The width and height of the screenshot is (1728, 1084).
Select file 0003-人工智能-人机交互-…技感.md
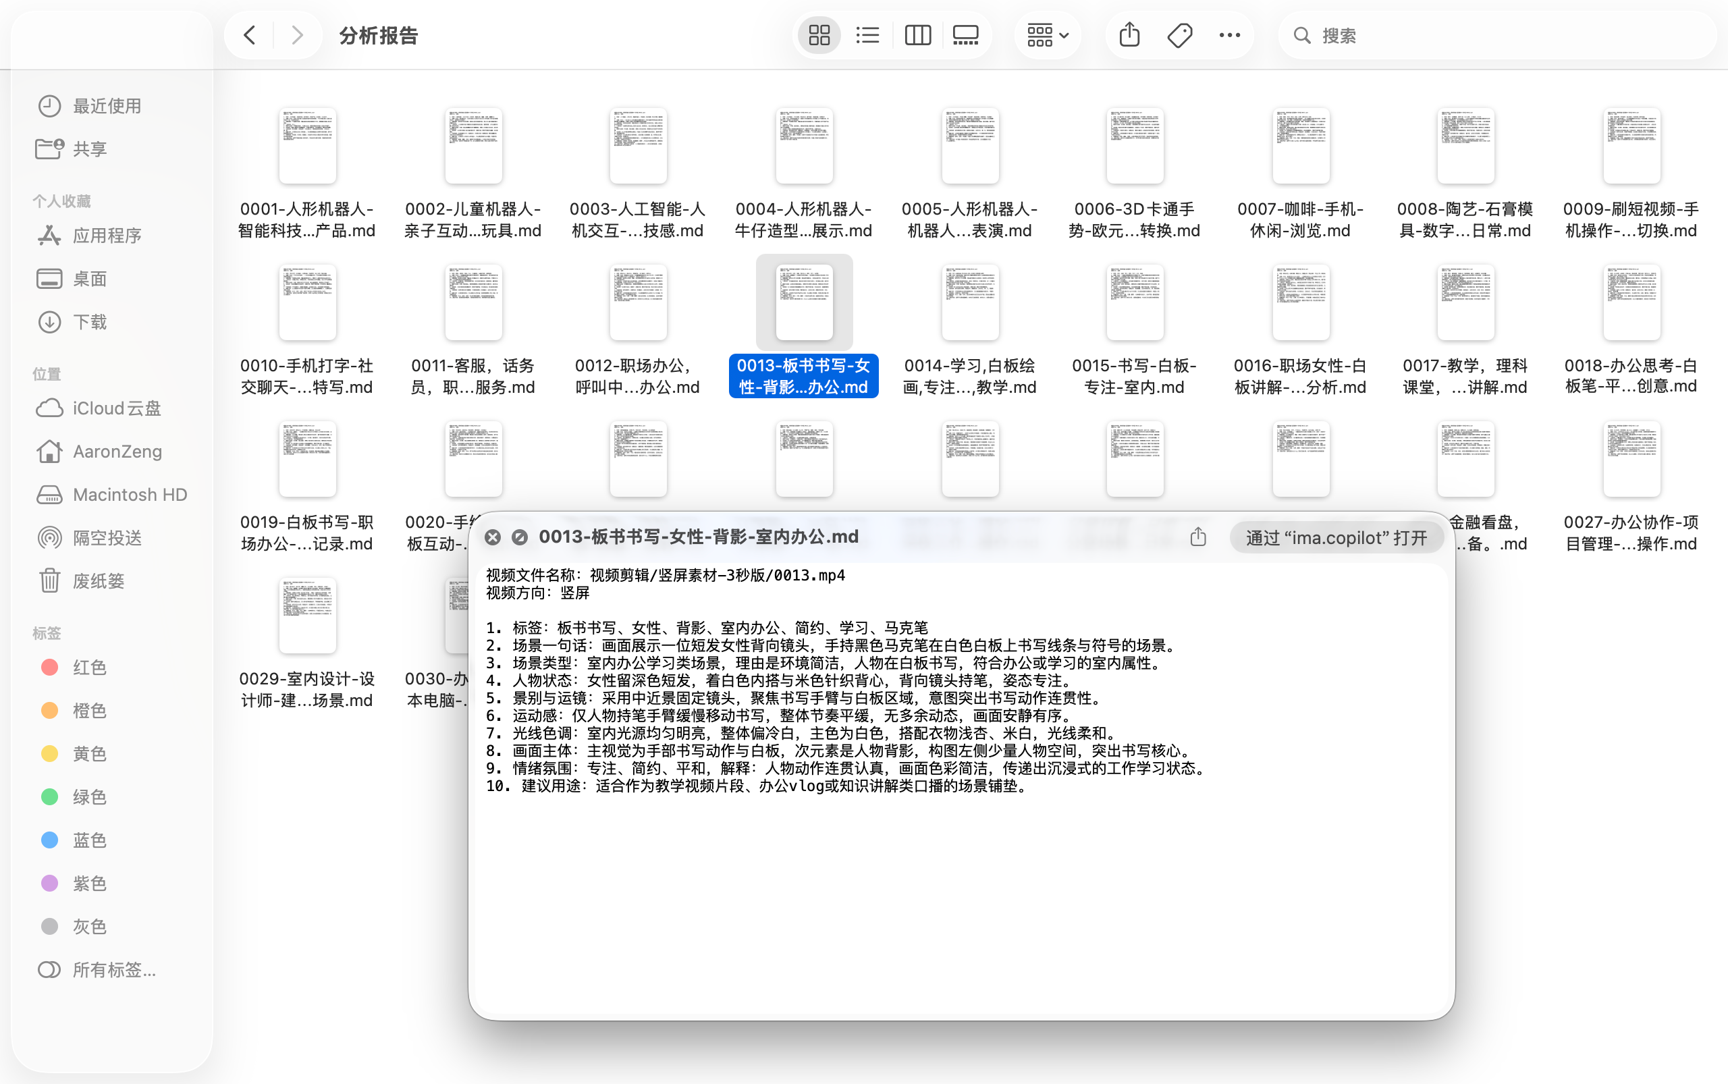[638, 173]
